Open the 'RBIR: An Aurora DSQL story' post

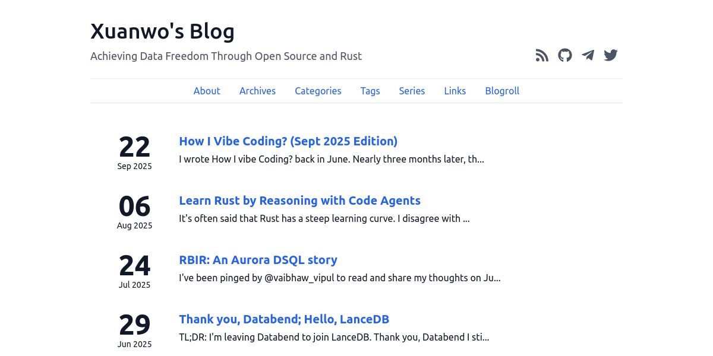click(258, 260)
